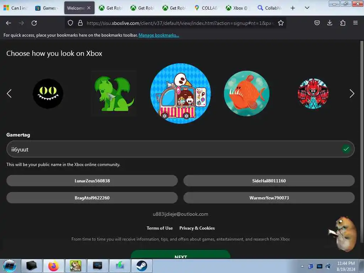Open the Manage bookmarks link
Screen dimensions: 364x273
coord(159,35)
